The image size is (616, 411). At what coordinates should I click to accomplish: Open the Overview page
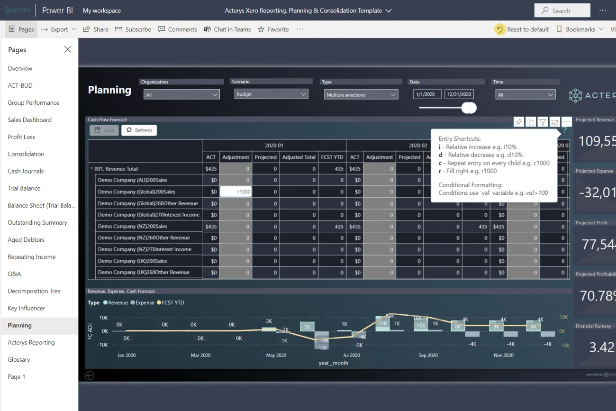pyautogui.click(x=20, y=68)
